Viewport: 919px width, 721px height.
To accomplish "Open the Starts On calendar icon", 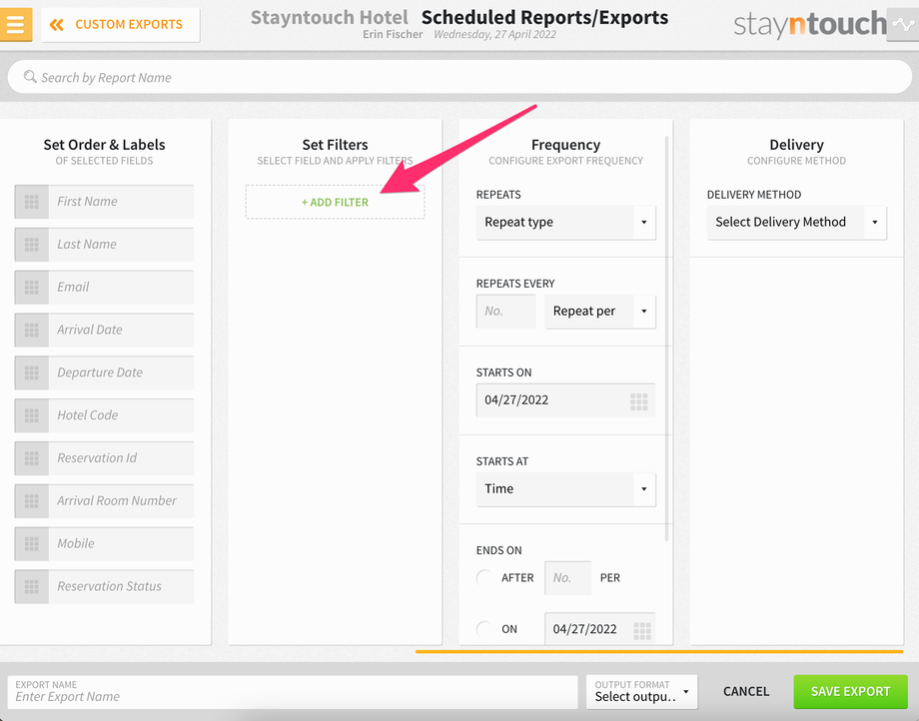I will [x=639, y=401].
